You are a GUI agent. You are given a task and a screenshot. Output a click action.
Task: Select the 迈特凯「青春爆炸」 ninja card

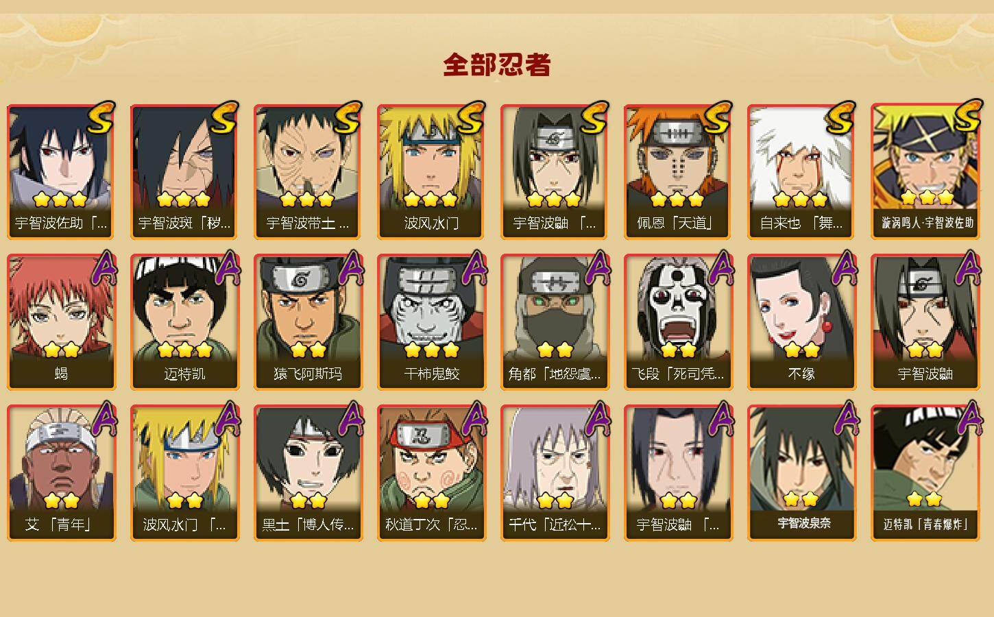pos(925,473)
